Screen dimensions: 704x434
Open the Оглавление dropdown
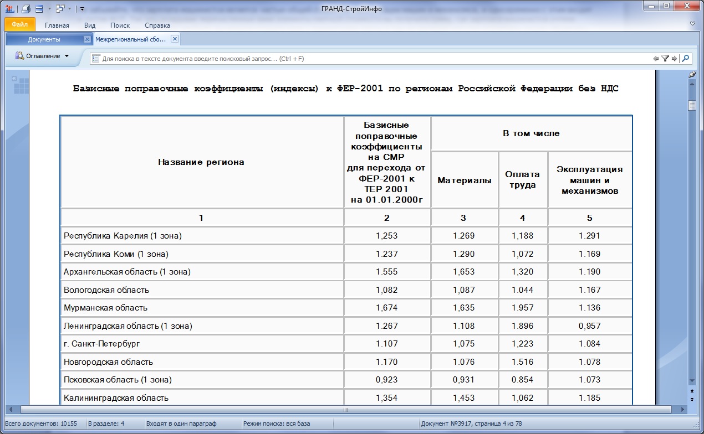[x=42, y=56]
